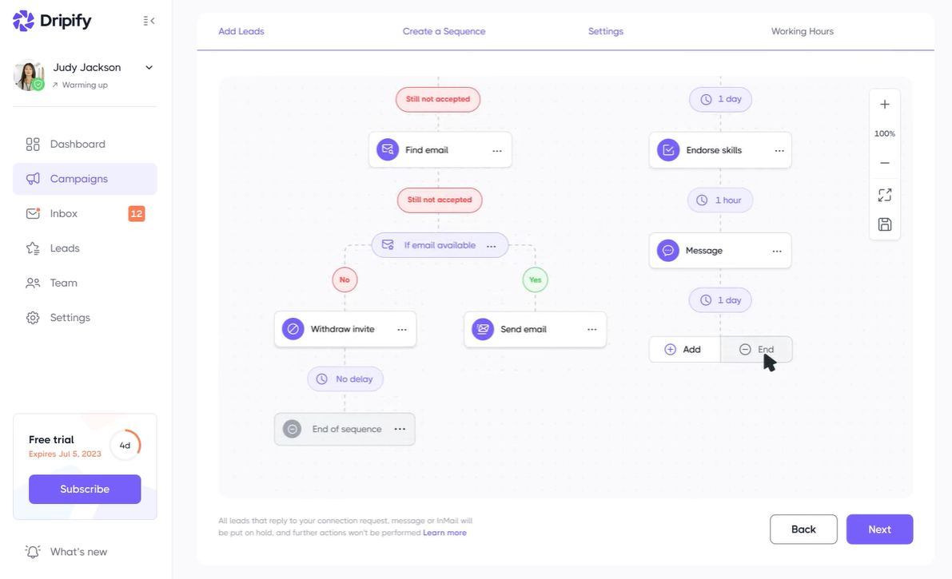
Task: Follow the Learn more link
Action: [444, 533]
